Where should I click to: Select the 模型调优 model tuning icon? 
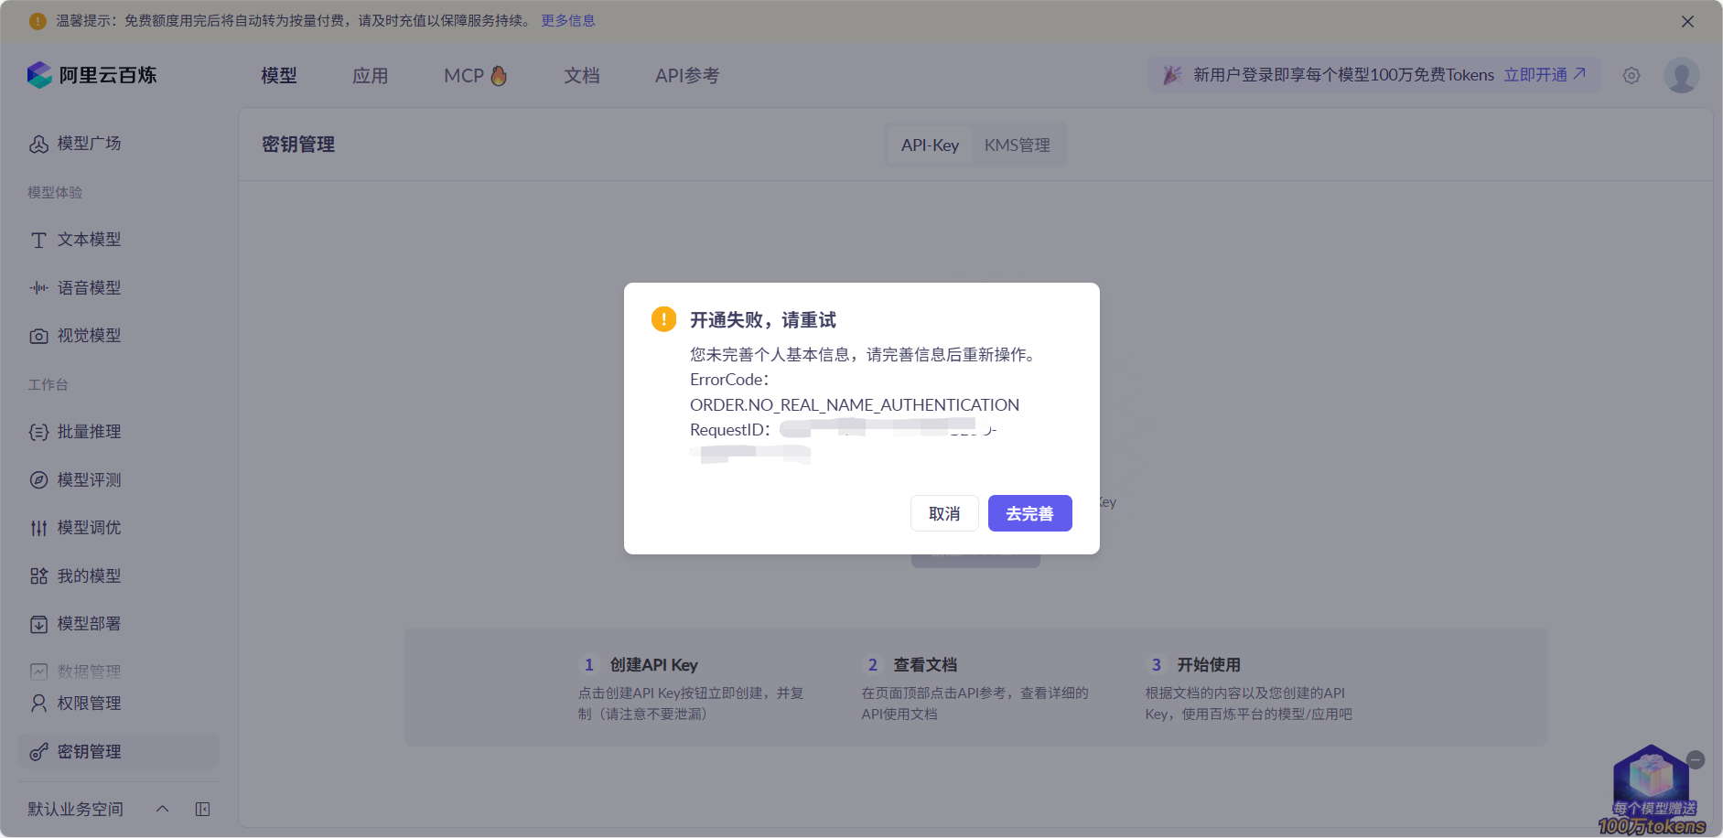pyautogui.click(x=38, y=527)
